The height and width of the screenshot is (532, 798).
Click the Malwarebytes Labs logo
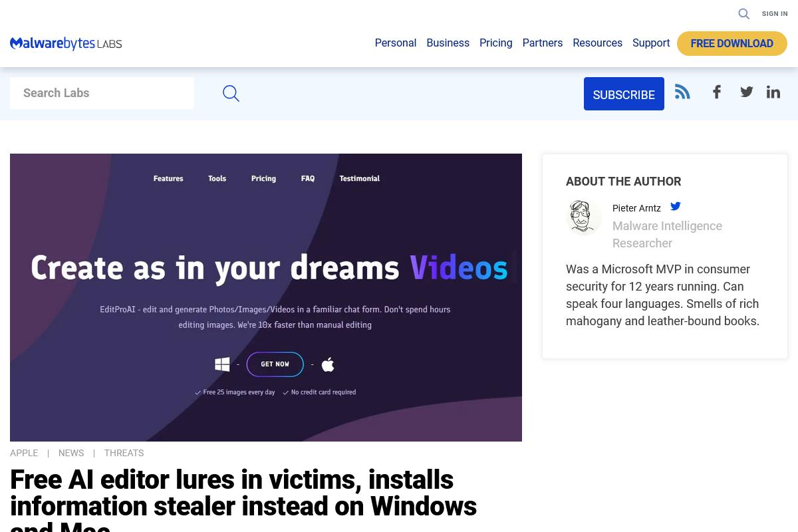click(66, 44)
